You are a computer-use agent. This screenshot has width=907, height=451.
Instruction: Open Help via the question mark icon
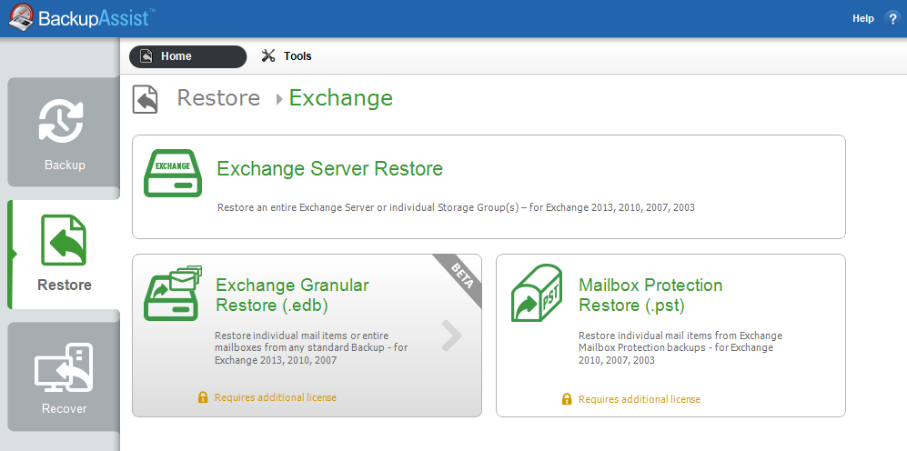tap(892, 18)
